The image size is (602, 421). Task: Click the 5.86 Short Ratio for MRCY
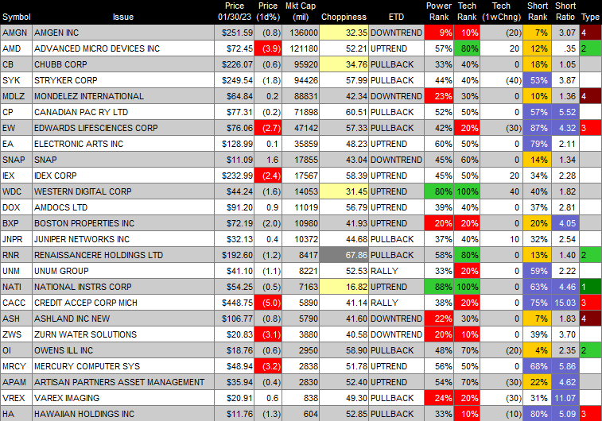coord(565,367)
